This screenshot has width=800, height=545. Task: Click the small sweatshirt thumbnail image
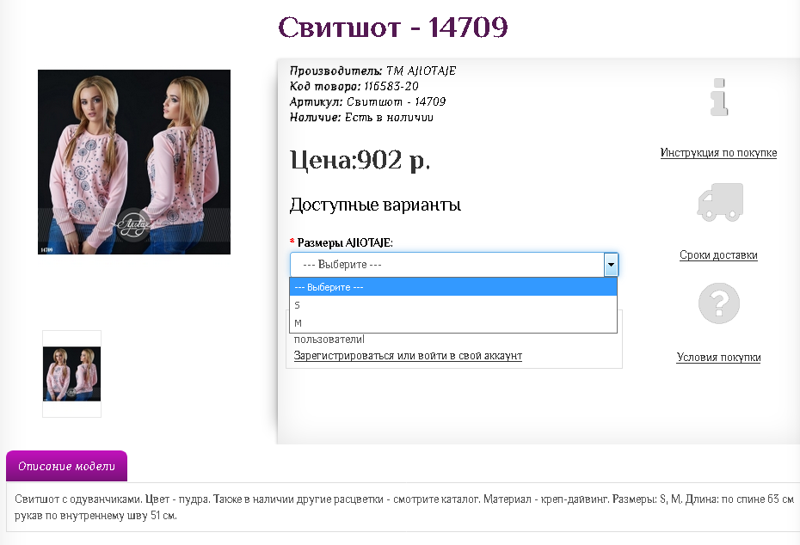pos(71,374)
